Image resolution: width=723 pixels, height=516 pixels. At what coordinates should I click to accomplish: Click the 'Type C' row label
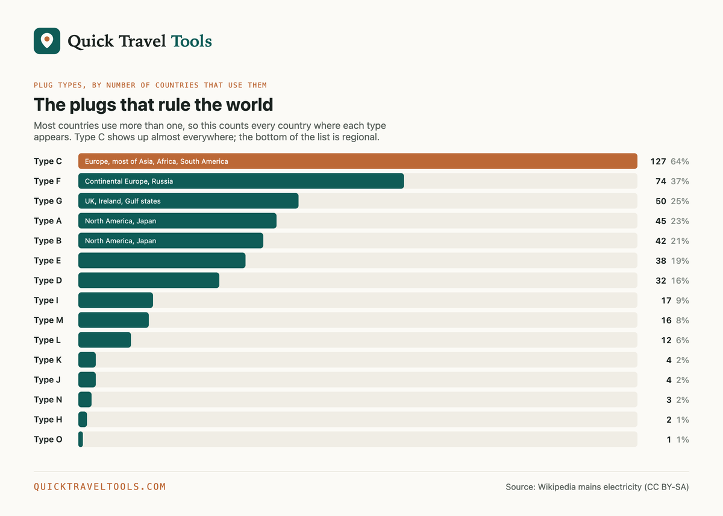coord(48,161)
